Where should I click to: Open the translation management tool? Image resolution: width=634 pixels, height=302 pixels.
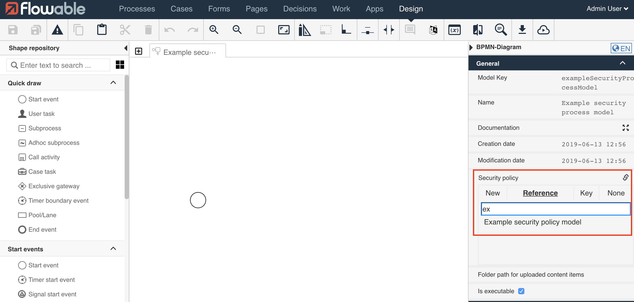point(433,29)
